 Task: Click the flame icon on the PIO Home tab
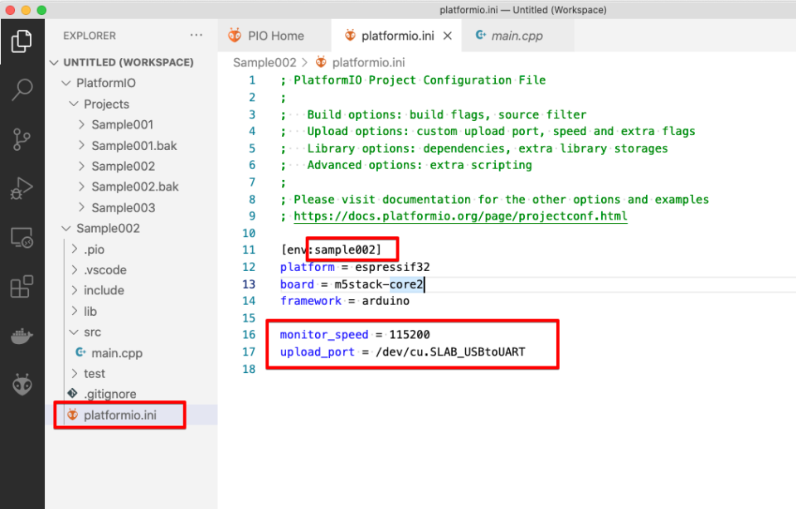click(x=235, y=36)
